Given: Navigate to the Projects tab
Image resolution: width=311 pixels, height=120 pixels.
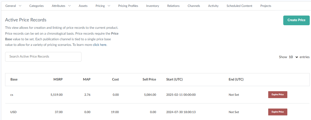Looking at the screenshot, I should 265,6.
